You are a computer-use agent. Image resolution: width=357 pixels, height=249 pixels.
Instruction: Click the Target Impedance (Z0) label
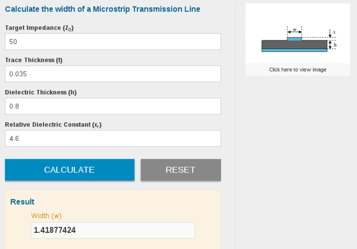tap(39, 28)
